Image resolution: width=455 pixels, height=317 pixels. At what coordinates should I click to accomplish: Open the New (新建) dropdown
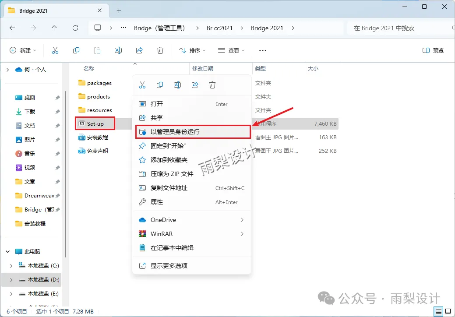23,50
